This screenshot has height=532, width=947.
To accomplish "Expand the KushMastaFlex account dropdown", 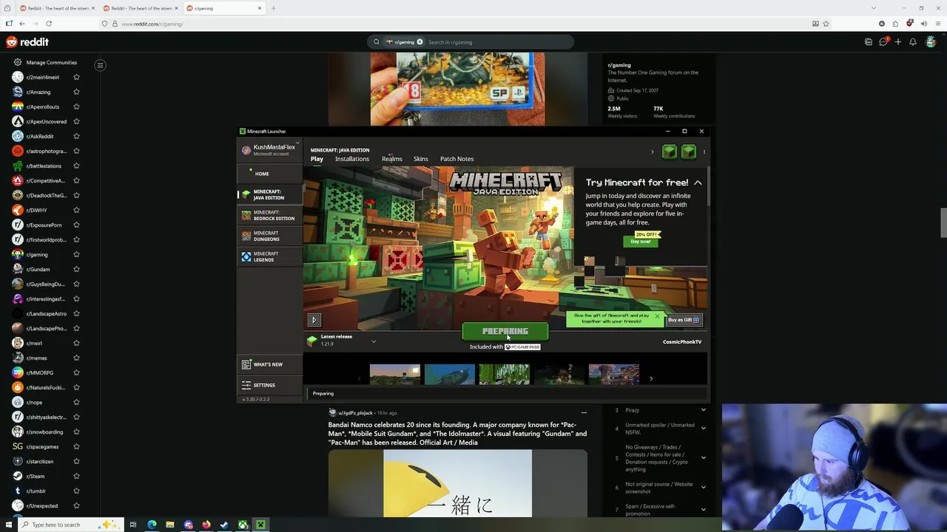I will point(297,144).
